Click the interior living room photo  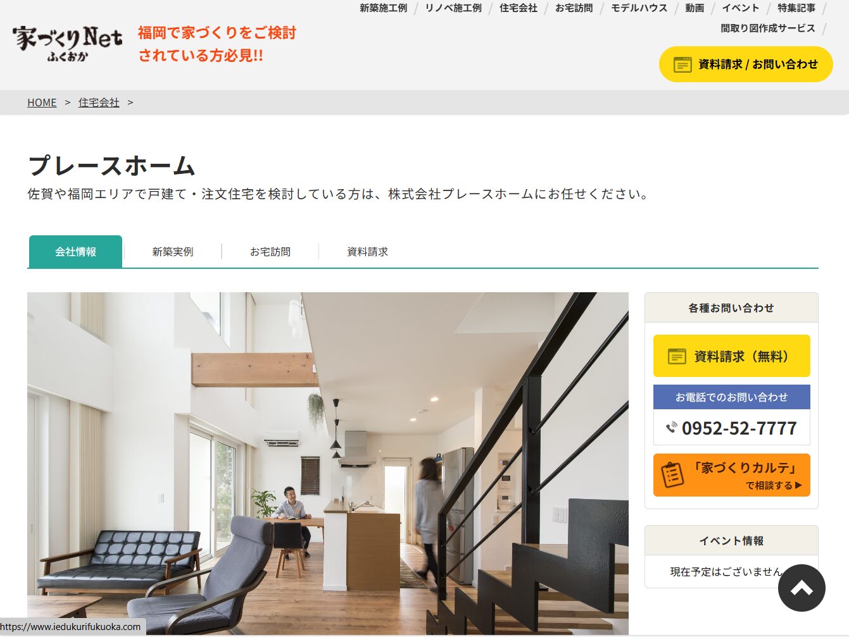(x=328, y=463)
